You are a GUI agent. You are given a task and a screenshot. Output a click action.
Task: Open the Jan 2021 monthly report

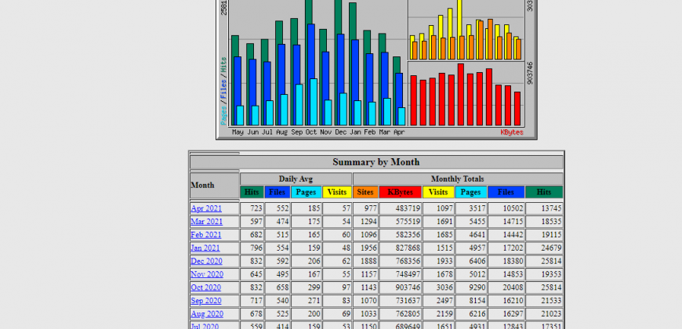[x=205, y=248]
